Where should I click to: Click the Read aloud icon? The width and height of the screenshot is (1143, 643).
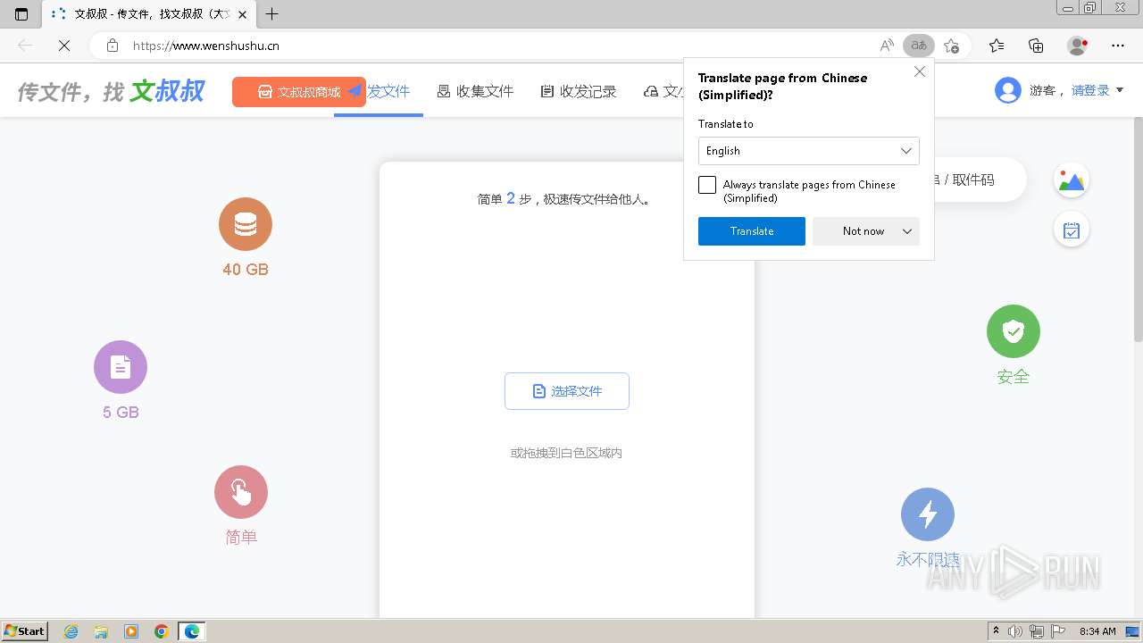coord(887,46)
